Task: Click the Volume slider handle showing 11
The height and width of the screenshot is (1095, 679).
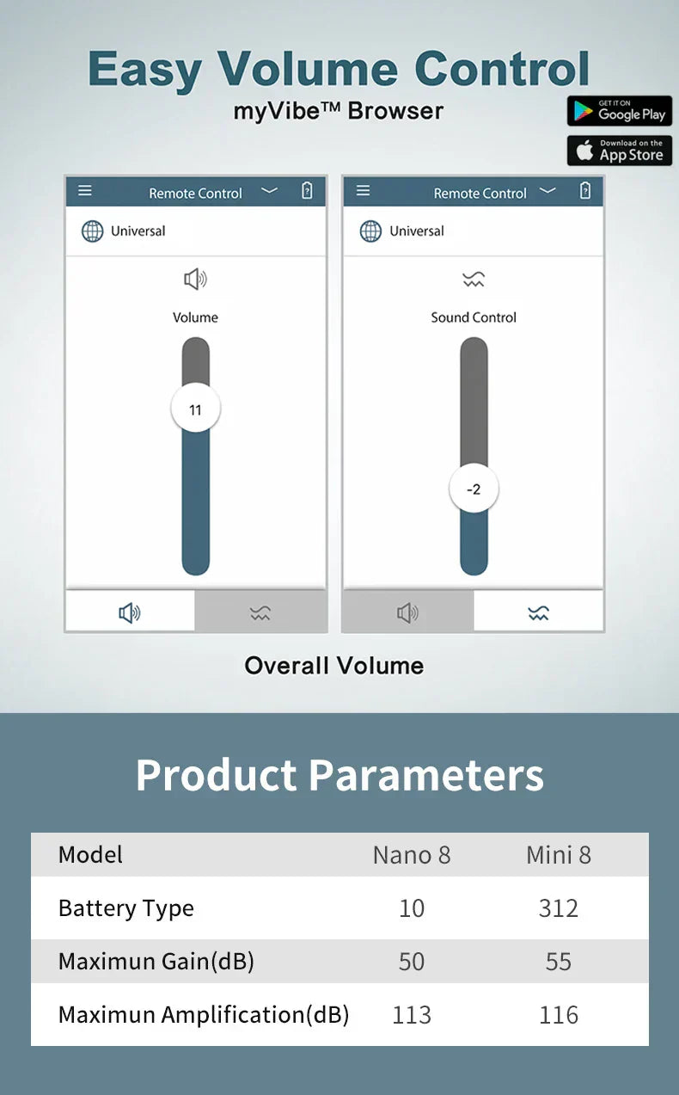Action: point(195,408)
